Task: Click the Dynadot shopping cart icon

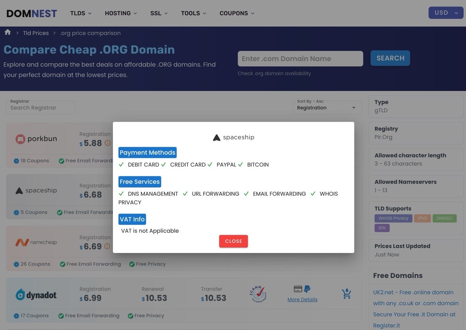Action: click(x=346, y=294)
